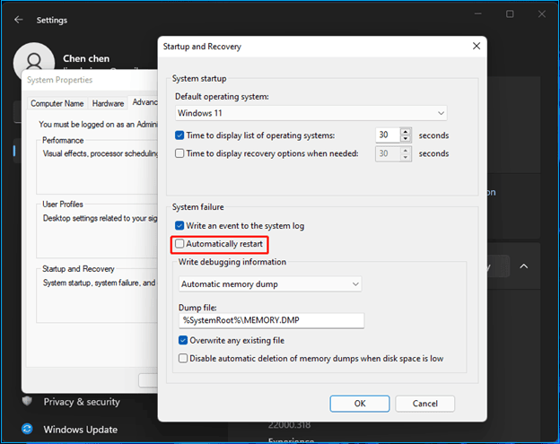Click the Chen chen profile avatar
The image size is (560, 444).
pyautogui.click(x=34, y=57)
